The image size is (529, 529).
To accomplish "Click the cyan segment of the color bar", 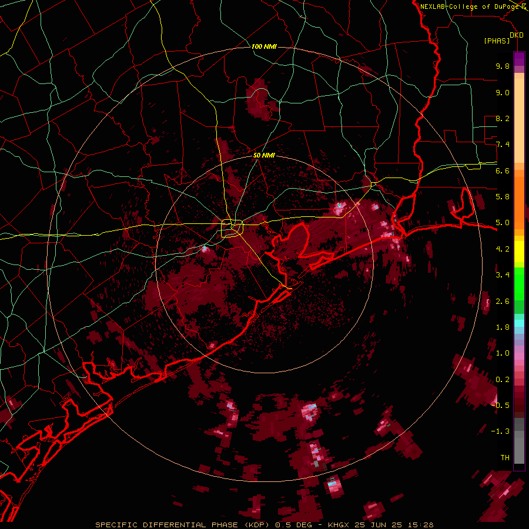I will pyautogui.click(x=519, y=323).
